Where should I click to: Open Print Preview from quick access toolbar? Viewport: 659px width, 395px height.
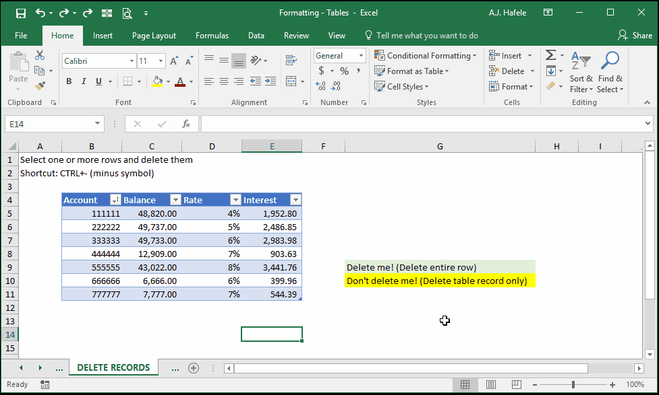(x=127, y=13)
